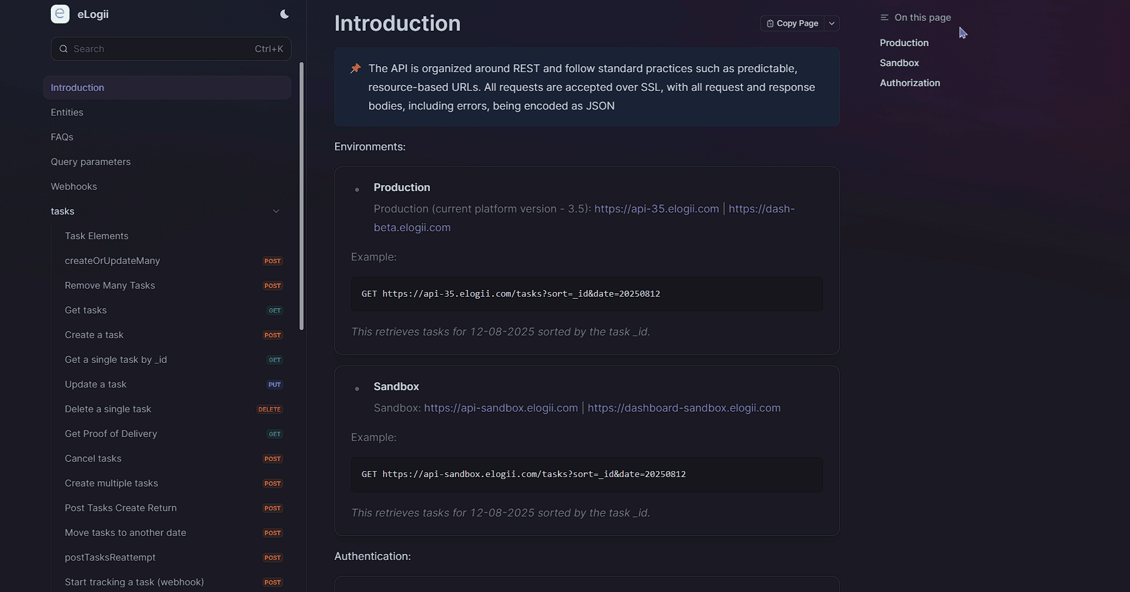Open Get Proof of Delivery endpoint
The image size is (1130, 592).
coord(111,434)
